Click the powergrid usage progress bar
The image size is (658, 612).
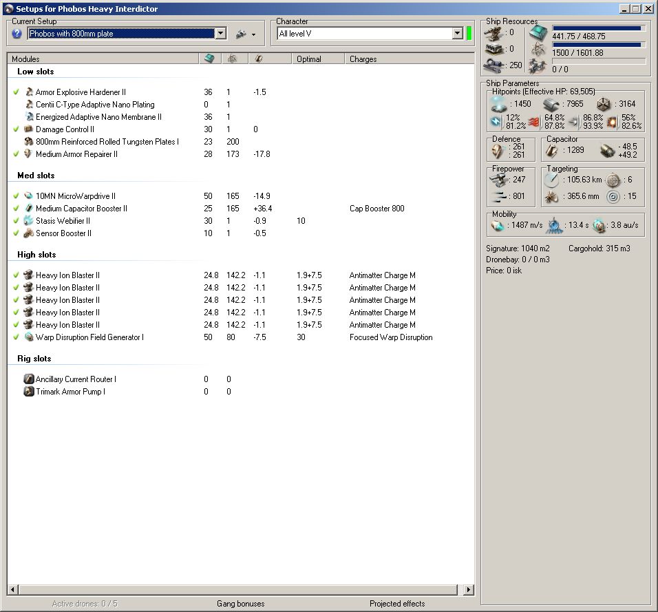599,45
